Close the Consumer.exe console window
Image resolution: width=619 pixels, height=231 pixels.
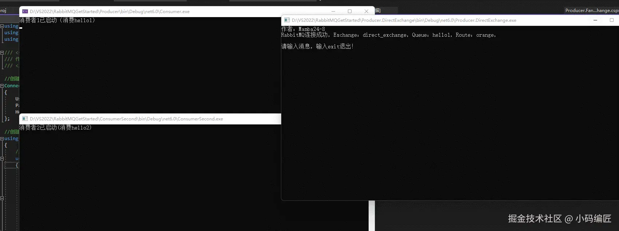[366, 11]
